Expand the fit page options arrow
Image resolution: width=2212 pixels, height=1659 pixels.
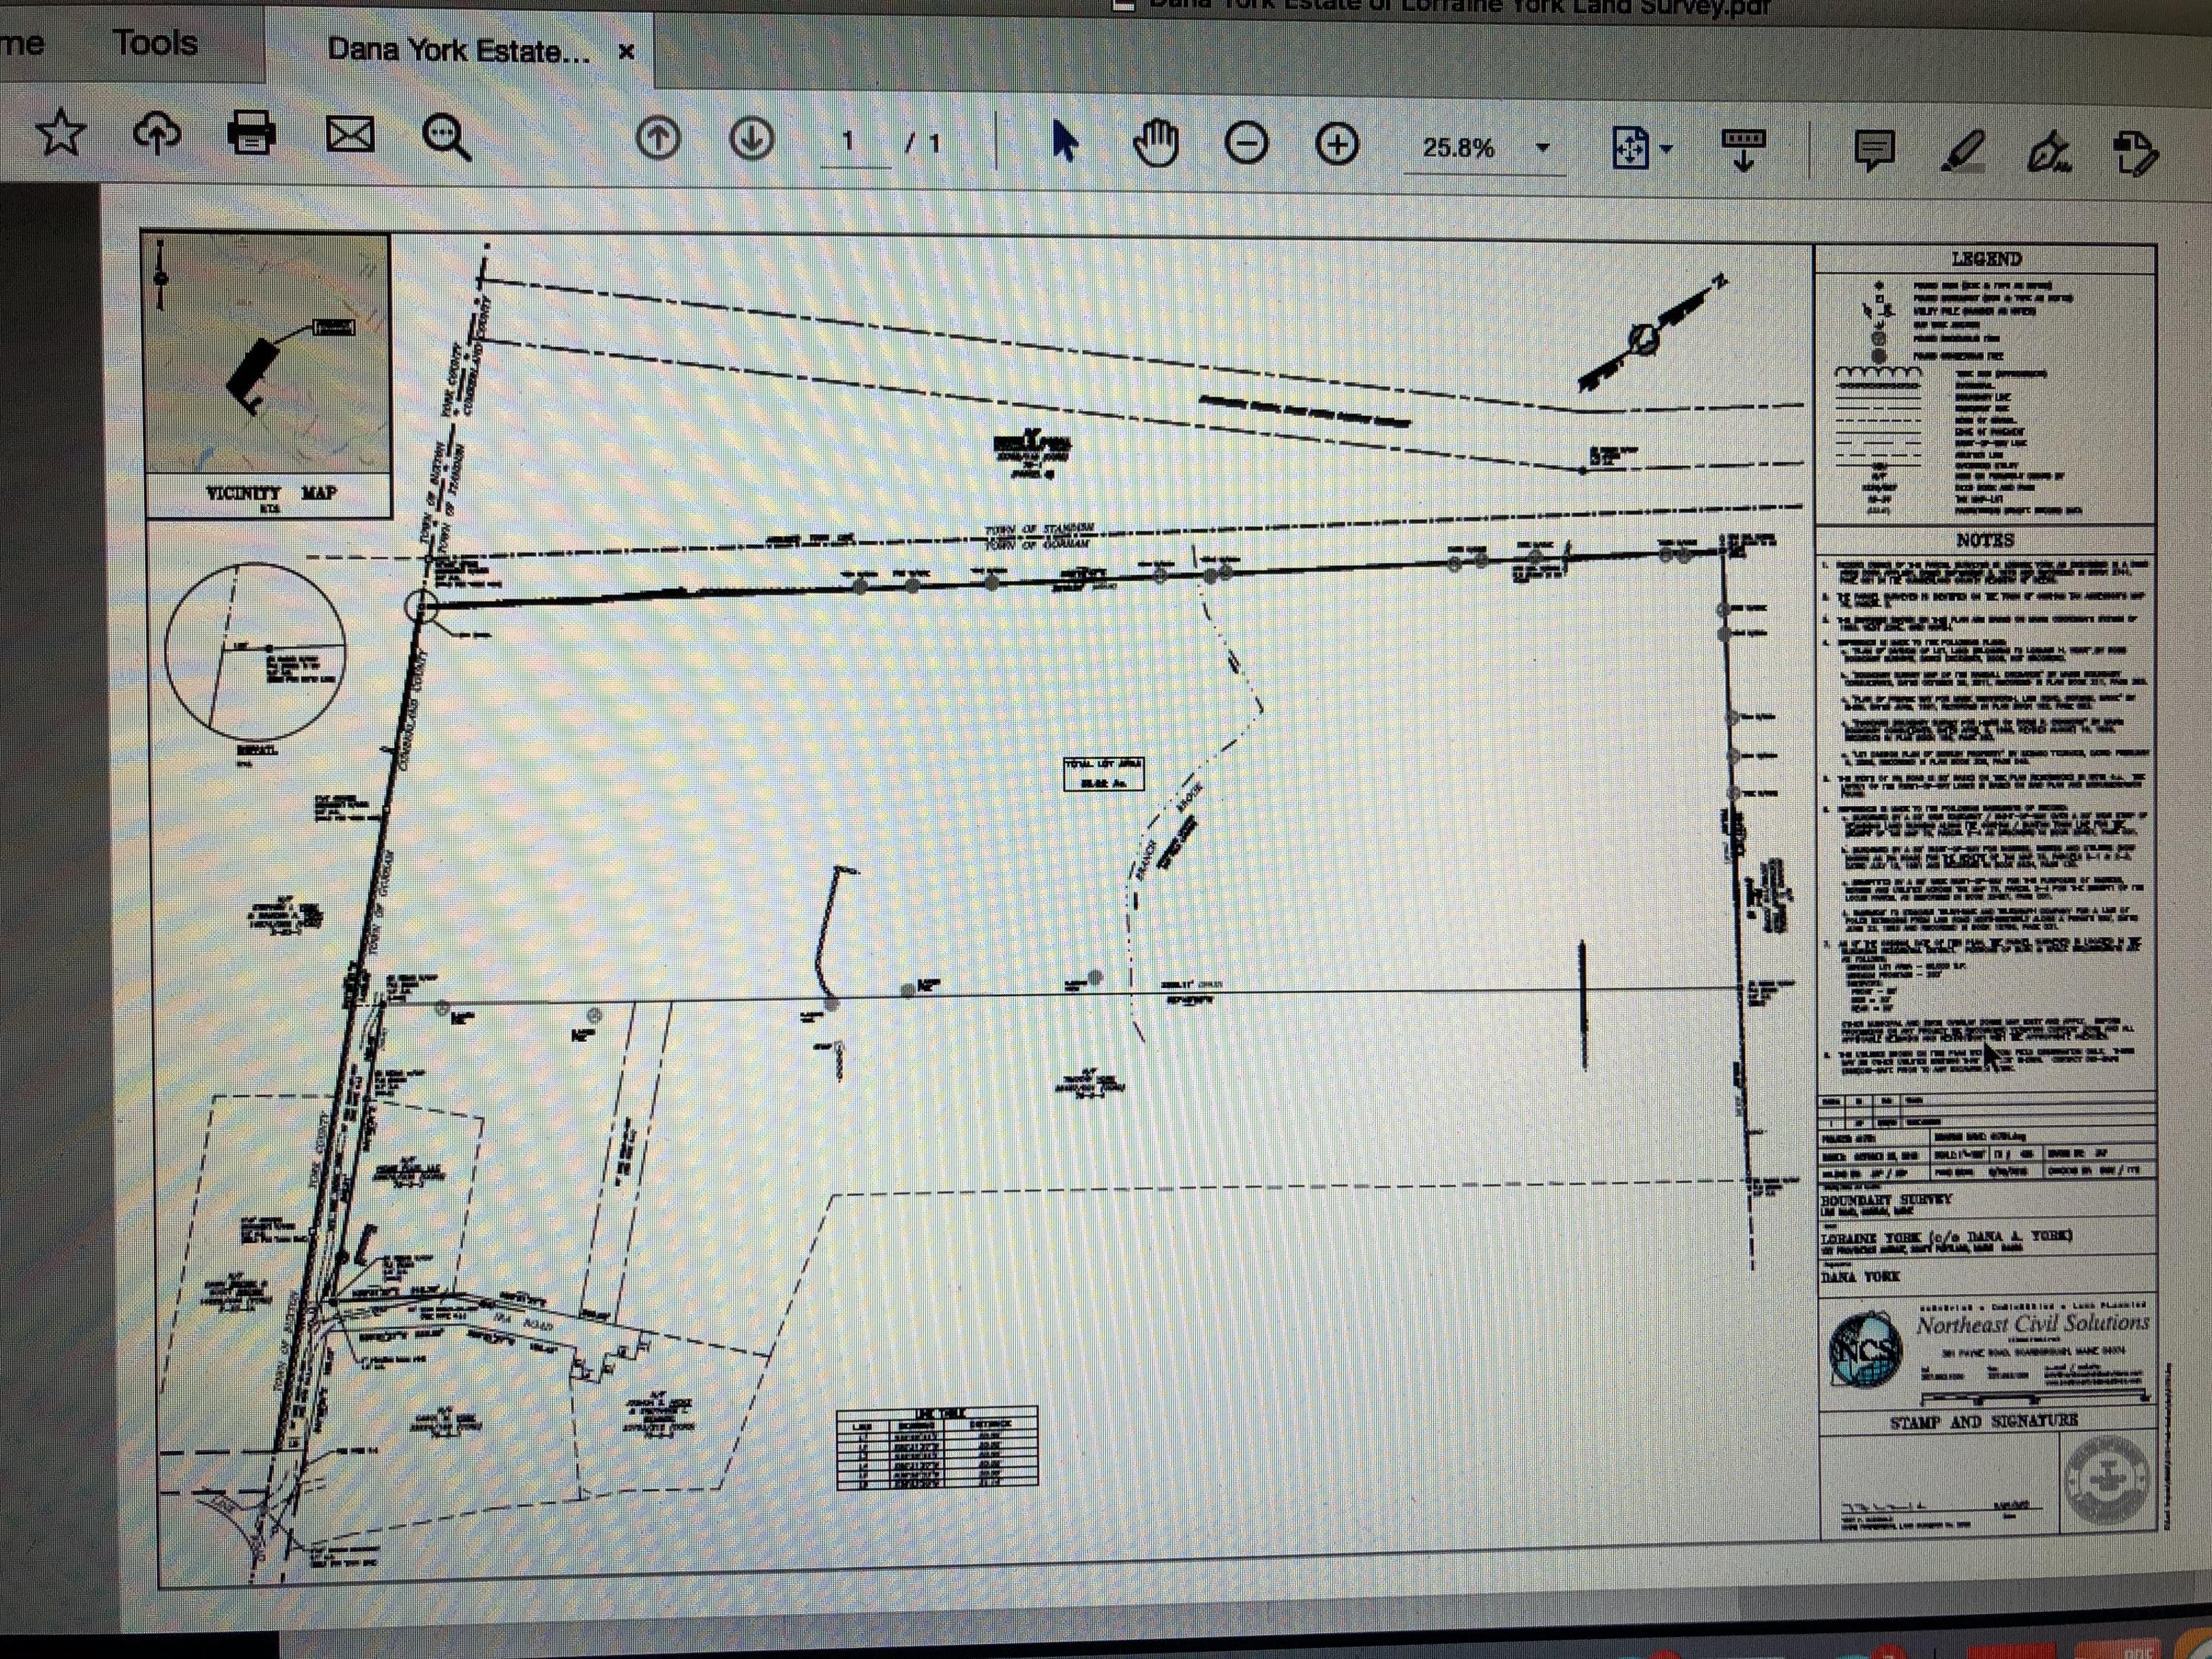point(1666,150)
